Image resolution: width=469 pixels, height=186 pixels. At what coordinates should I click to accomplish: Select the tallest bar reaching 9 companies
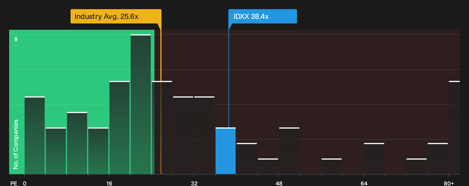(141, 104)
